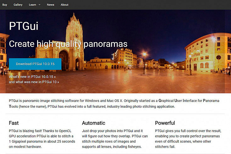Visit the About page
Screen dimensions: 231x154
65,5
